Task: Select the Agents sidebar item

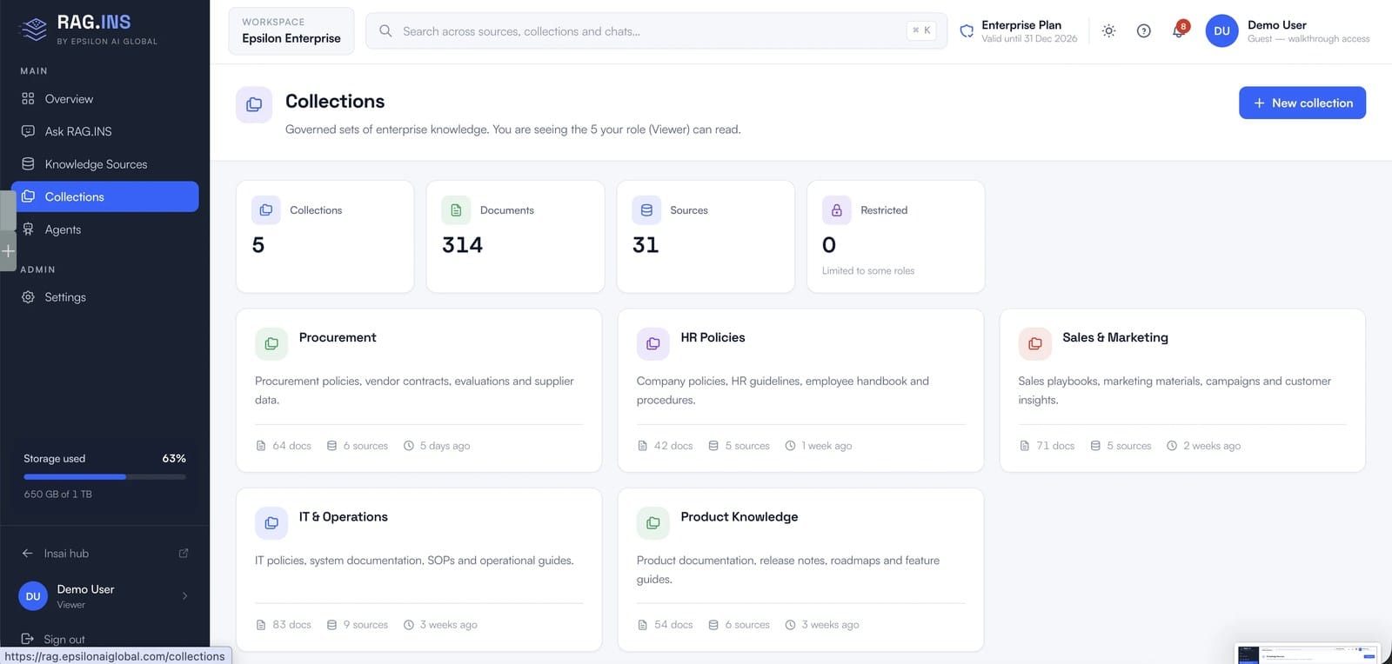Action: tap(104, 229)
